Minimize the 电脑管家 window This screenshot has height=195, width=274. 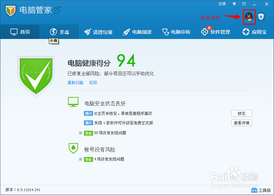tap(254, 4)
